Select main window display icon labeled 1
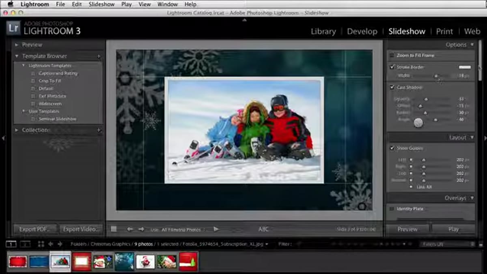Viewport: 487px width, 274px height. pos(11,244)
